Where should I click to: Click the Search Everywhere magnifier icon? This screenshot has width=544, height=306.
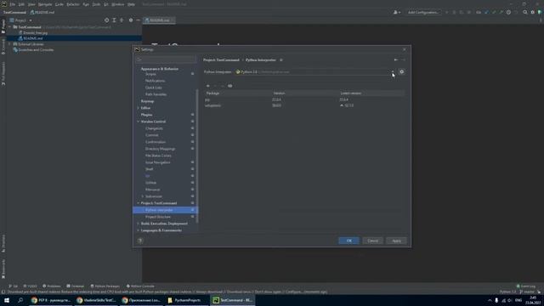(525, 13)
